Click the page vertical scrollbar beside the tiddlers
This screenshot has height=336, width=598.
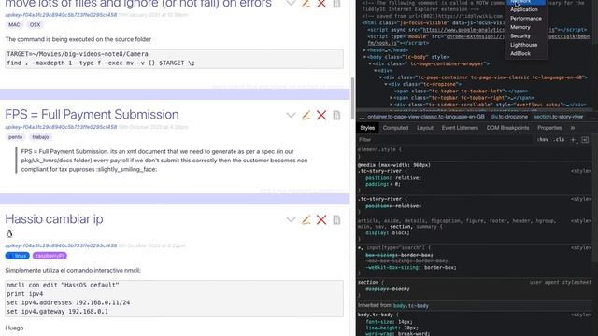[x=352, y=98]
